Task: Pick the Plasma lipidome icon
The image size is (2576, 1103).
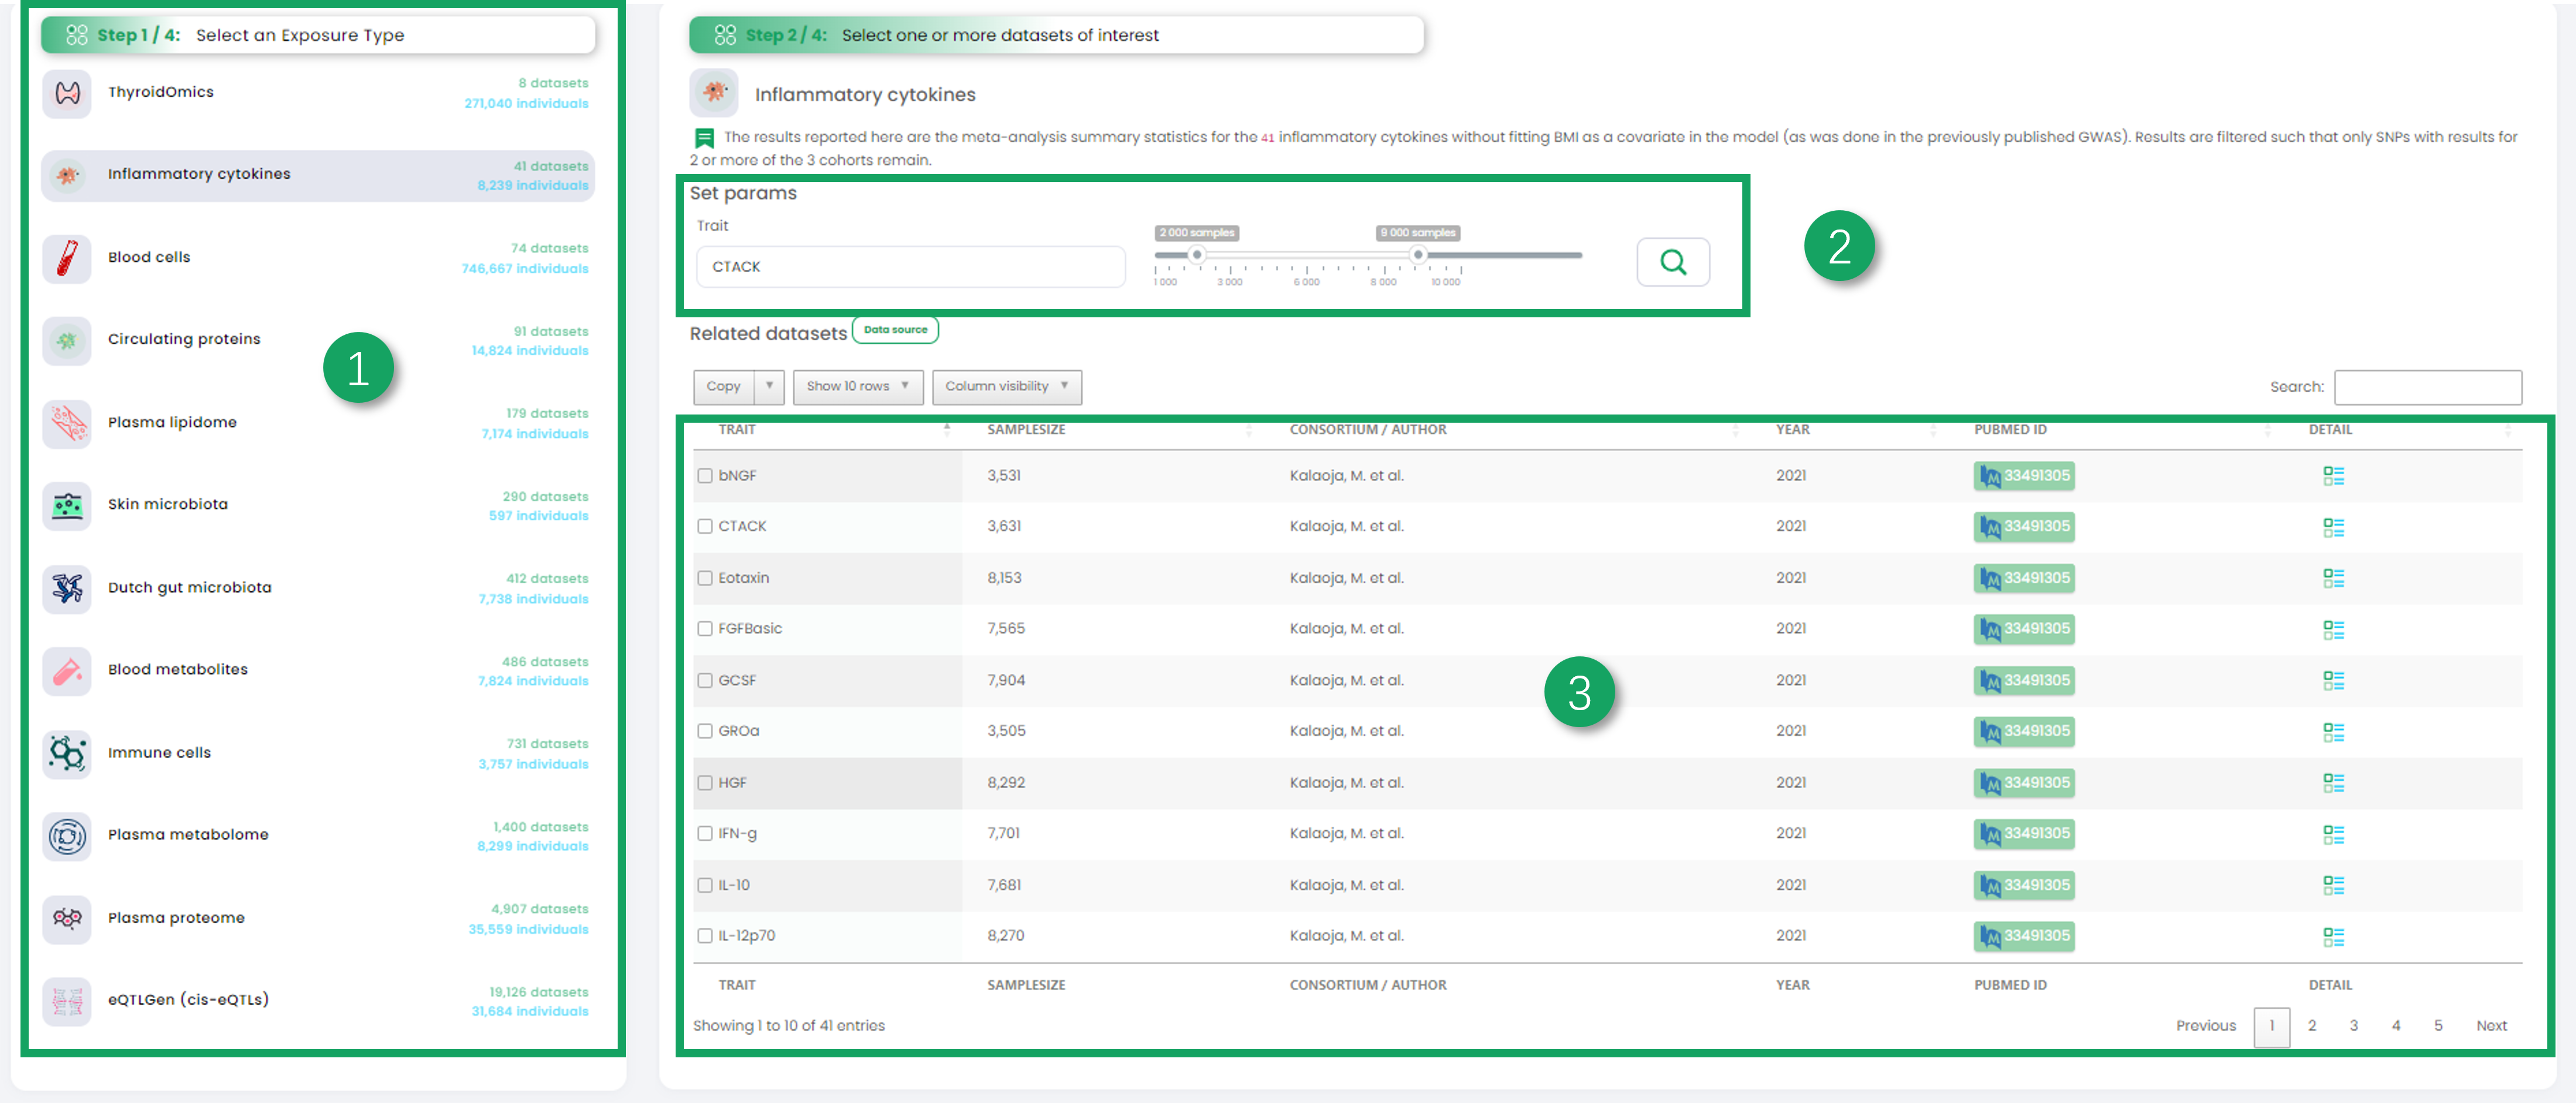Action: coord(67,423)
